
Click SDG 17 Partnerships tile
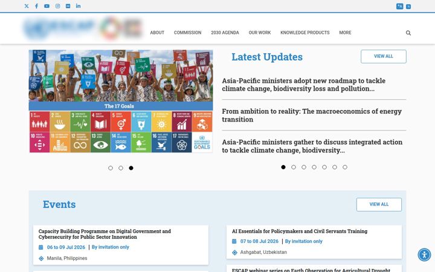coord(181,142)
